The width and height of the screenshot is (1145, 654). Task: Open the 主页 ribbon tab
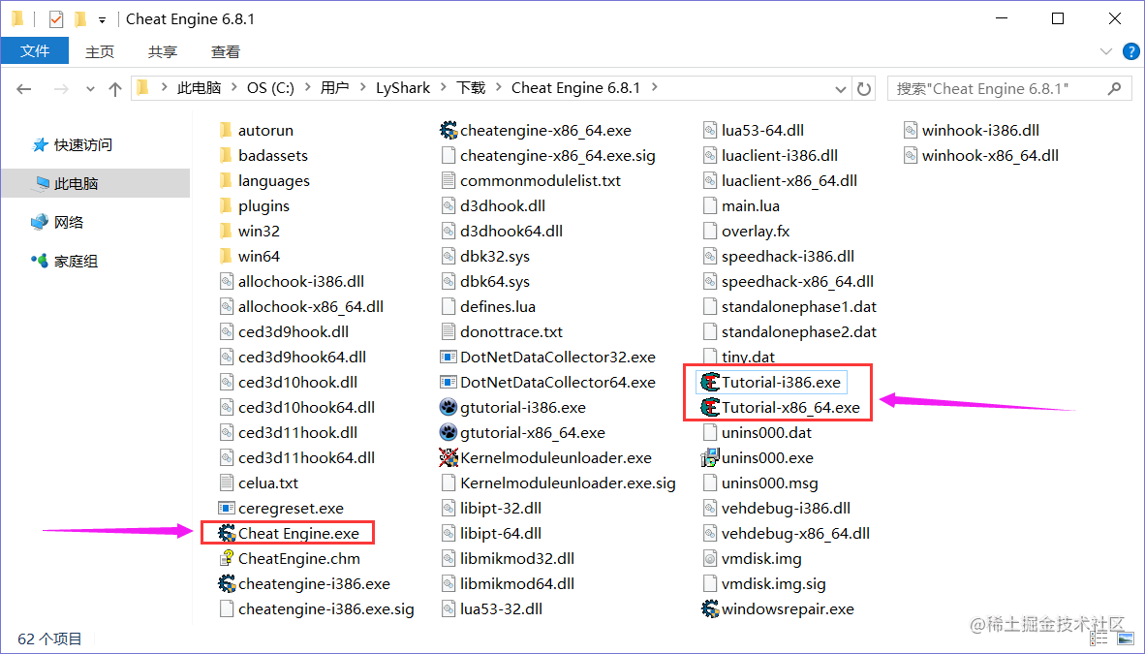click(x=100, y=52)
